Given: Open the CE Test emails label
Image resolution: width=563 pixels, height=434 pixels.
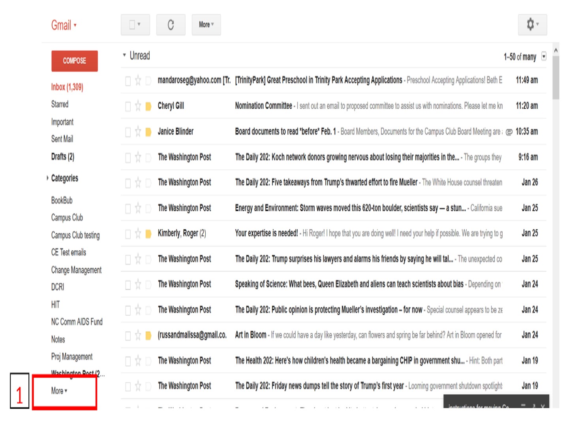Looking at the screenshot, I should coord(69,252).
